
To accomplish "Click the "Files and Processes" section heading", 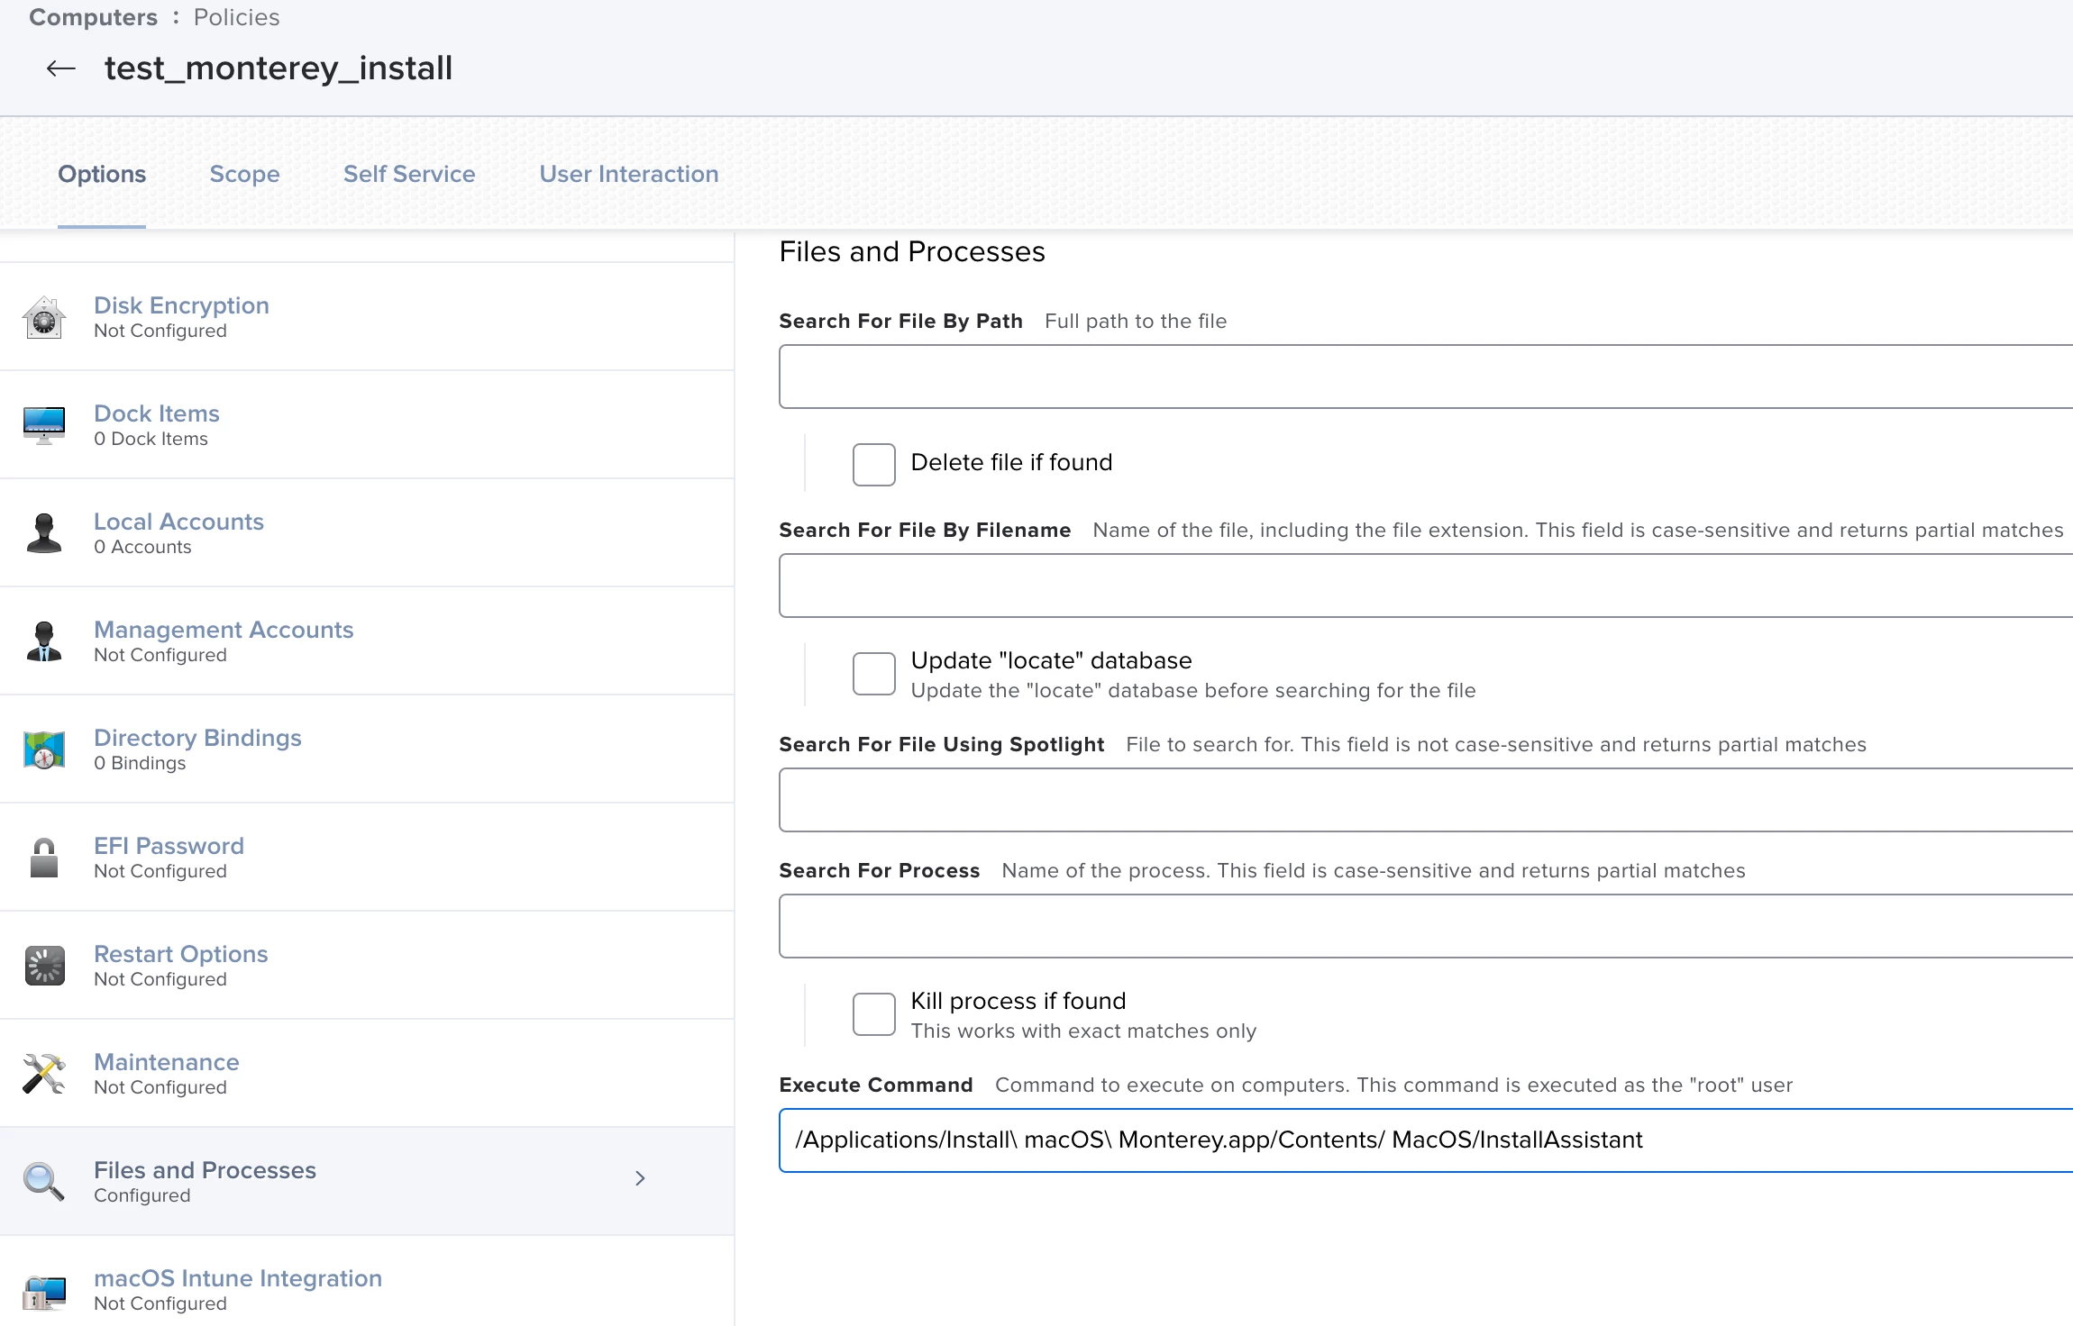I will 912,251.
